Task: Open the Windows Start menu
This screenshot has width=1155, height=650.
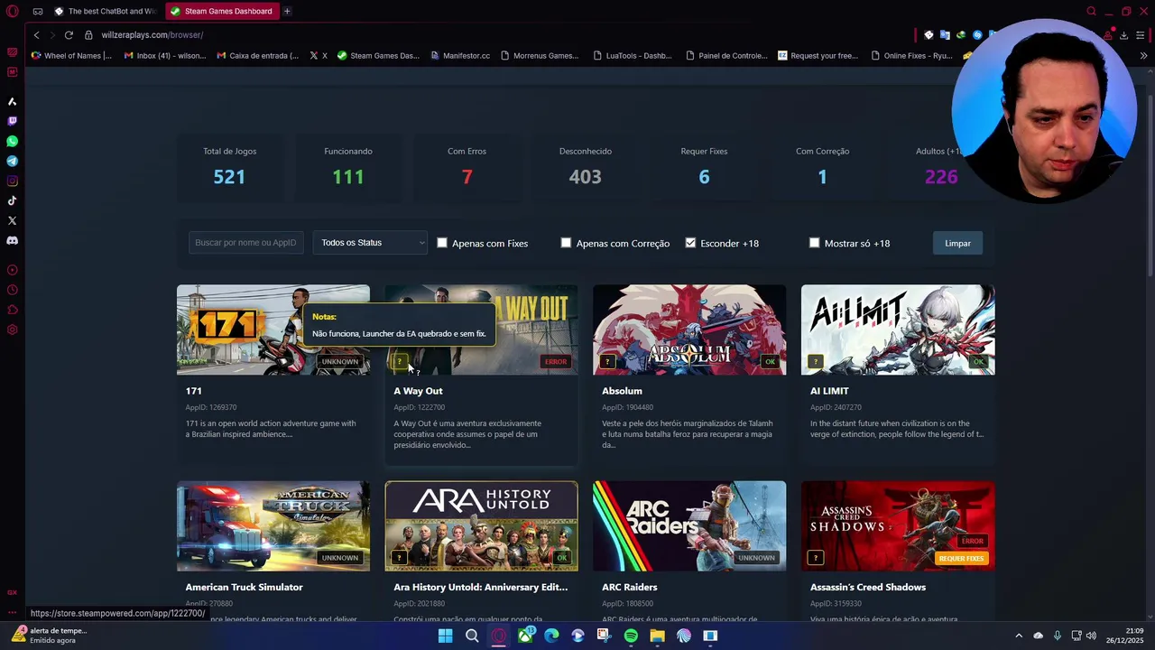Action: pyautogui.click(x=445, y=636)
